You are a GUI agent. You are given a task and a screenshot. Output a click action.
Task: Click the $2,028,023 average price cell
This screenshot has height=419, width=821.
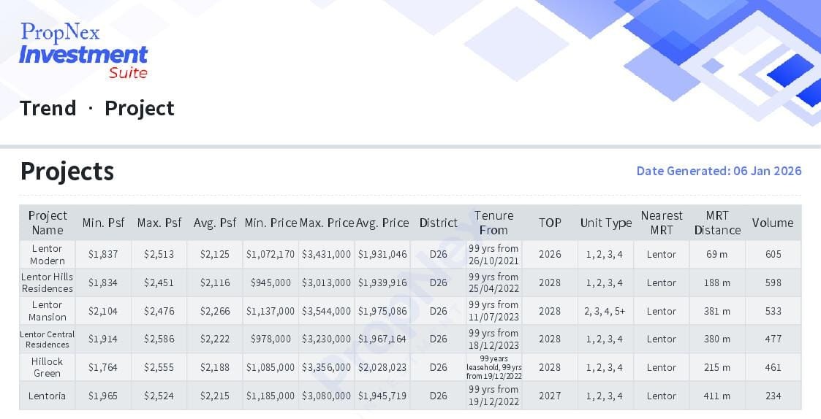[x=382, y=367]
